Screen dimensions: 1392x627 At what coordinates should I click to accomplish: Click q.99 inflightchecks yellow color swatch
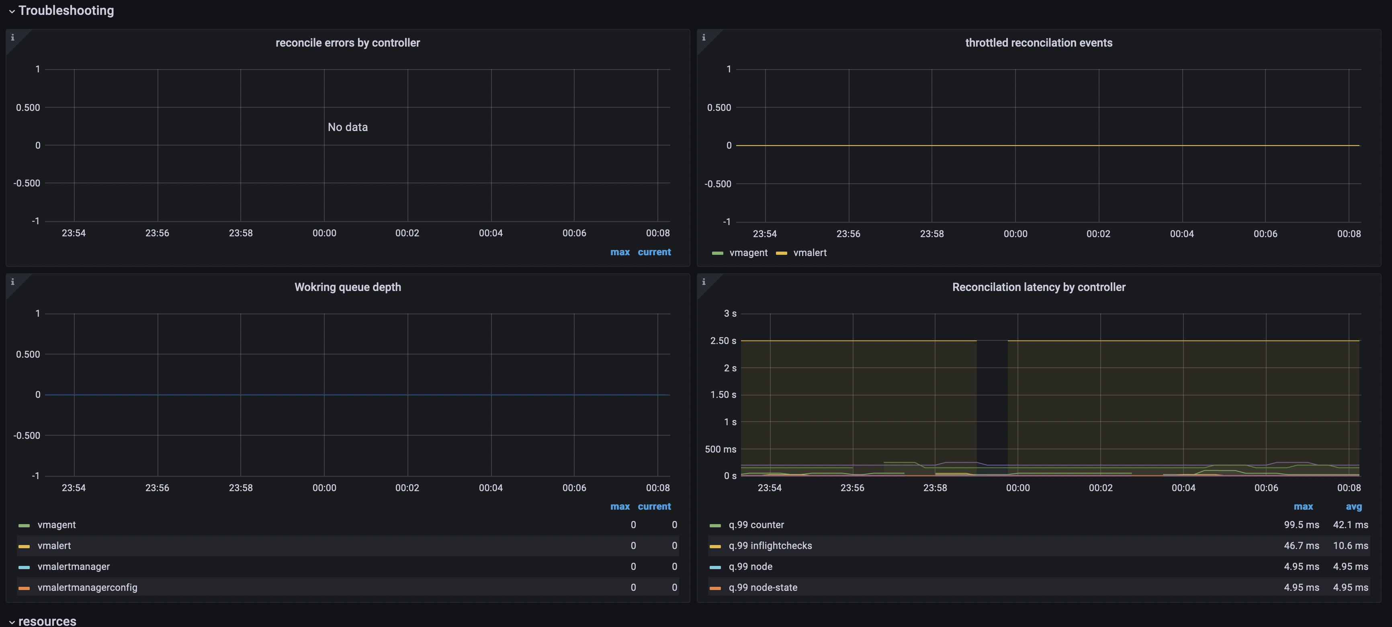pyautogui.click(x=715, y=547)
